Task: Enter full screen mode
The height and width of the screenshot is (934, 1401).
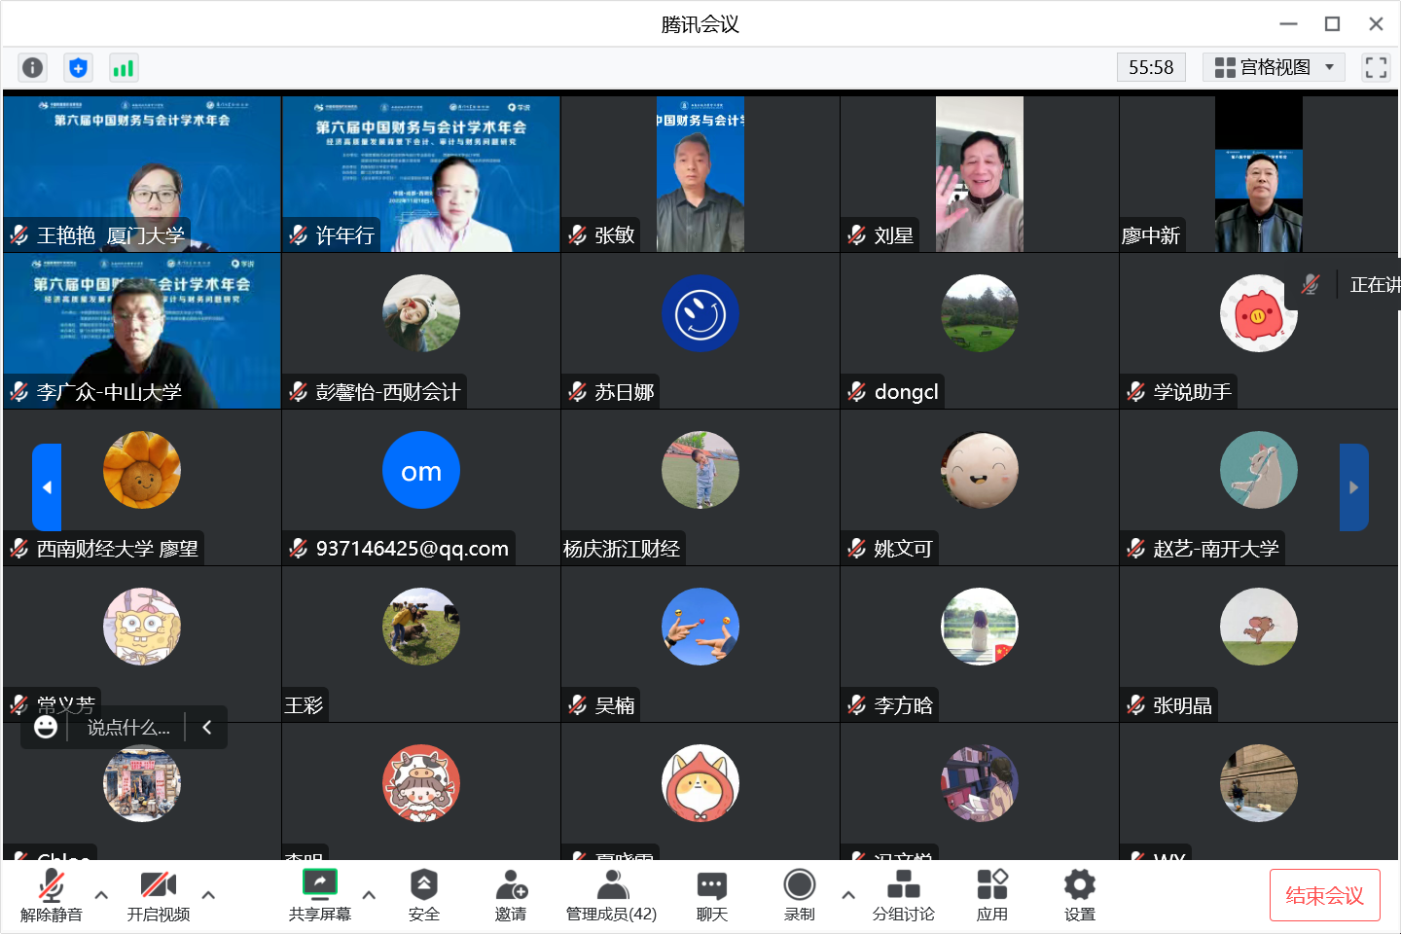Action: point(1376,67)
